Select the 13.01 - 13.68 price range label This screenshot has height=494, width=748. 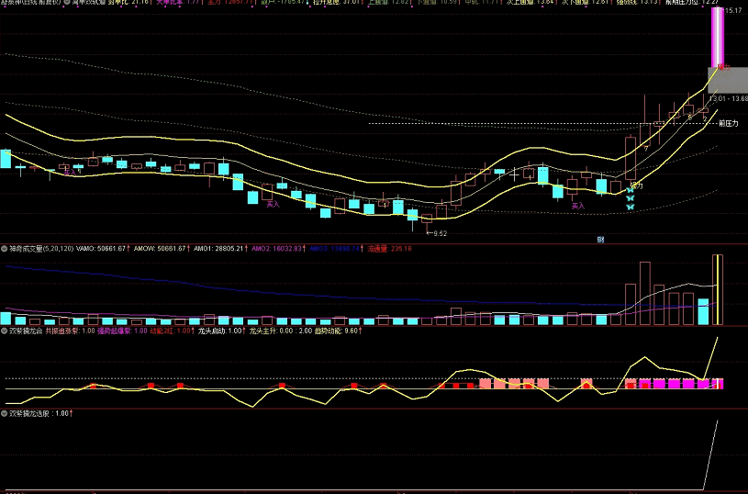729,99
